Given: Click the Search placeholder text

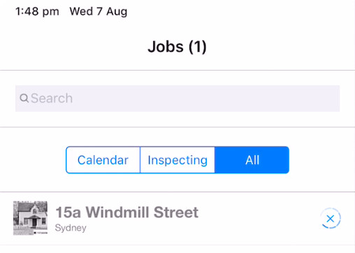Looking at the screenshot, I should pos(52,99).
